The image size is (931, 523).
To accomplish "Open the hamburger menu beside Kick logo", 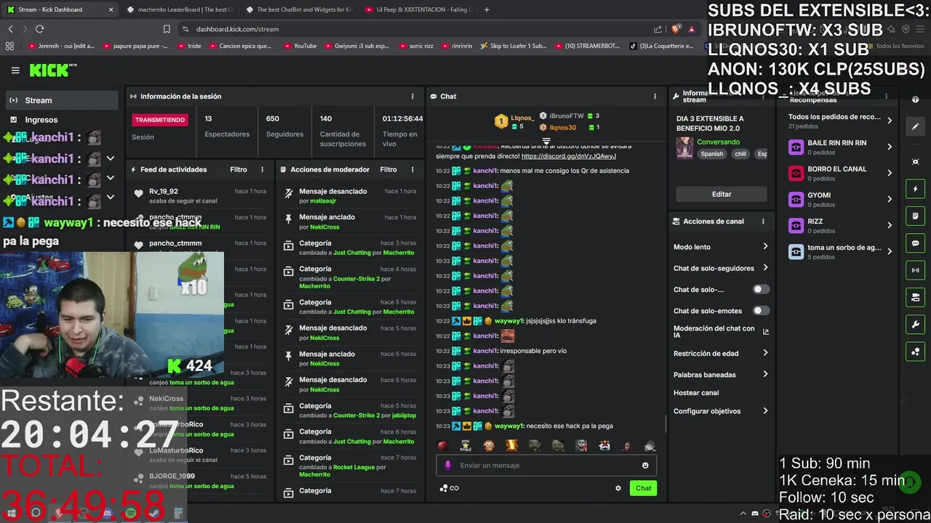I will click(15, 70).
